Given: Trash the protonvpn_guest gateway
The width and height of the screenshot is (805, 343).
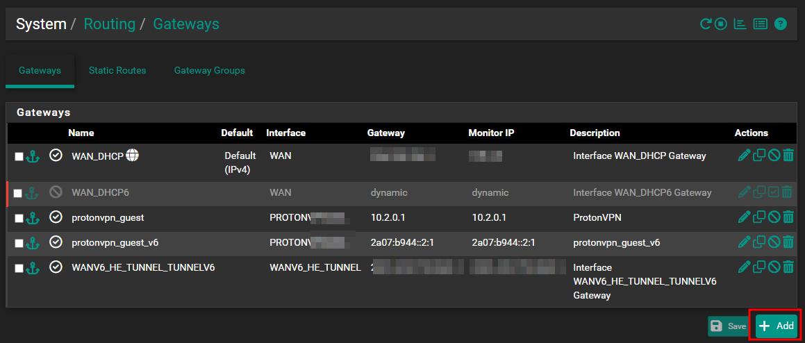Looking at the screenshot, I should 788,217.
